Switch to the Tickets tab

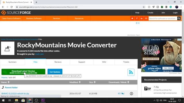(x=126, y=62)
